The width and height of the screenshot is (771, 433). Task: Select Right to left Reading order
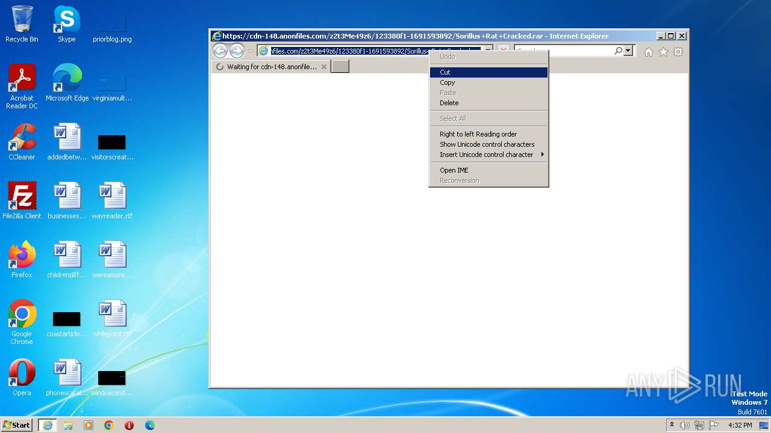pos(489,134)
